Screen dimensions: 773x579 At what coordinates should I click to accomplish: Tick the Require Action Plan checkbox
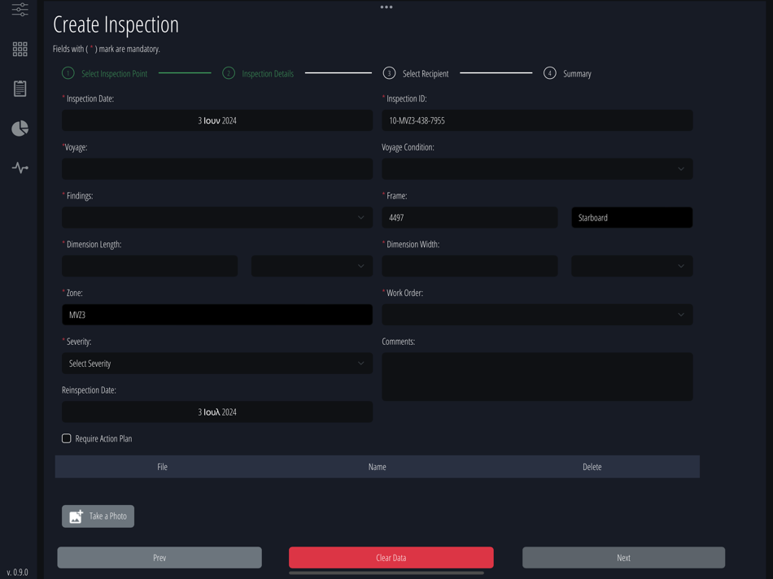(66, 438)
